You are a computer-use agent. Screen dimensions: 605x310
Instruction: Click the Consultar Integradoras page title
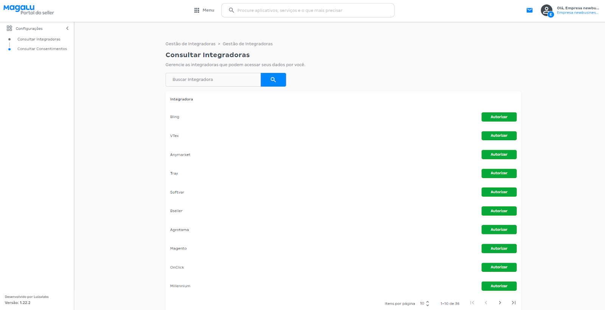pyautogui.click(x=208, y=55)
